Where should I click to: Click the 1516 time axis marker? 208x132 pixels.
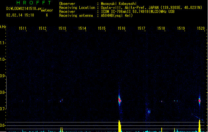point(121,28)
